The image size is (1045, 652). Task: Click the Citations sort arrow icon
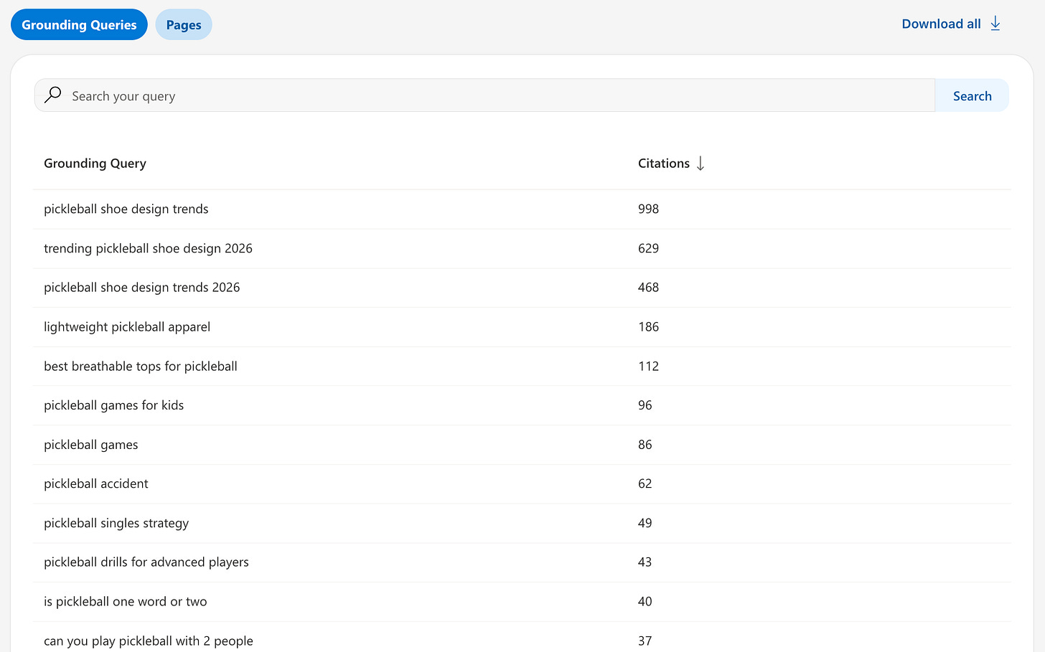tap(700, 164)
